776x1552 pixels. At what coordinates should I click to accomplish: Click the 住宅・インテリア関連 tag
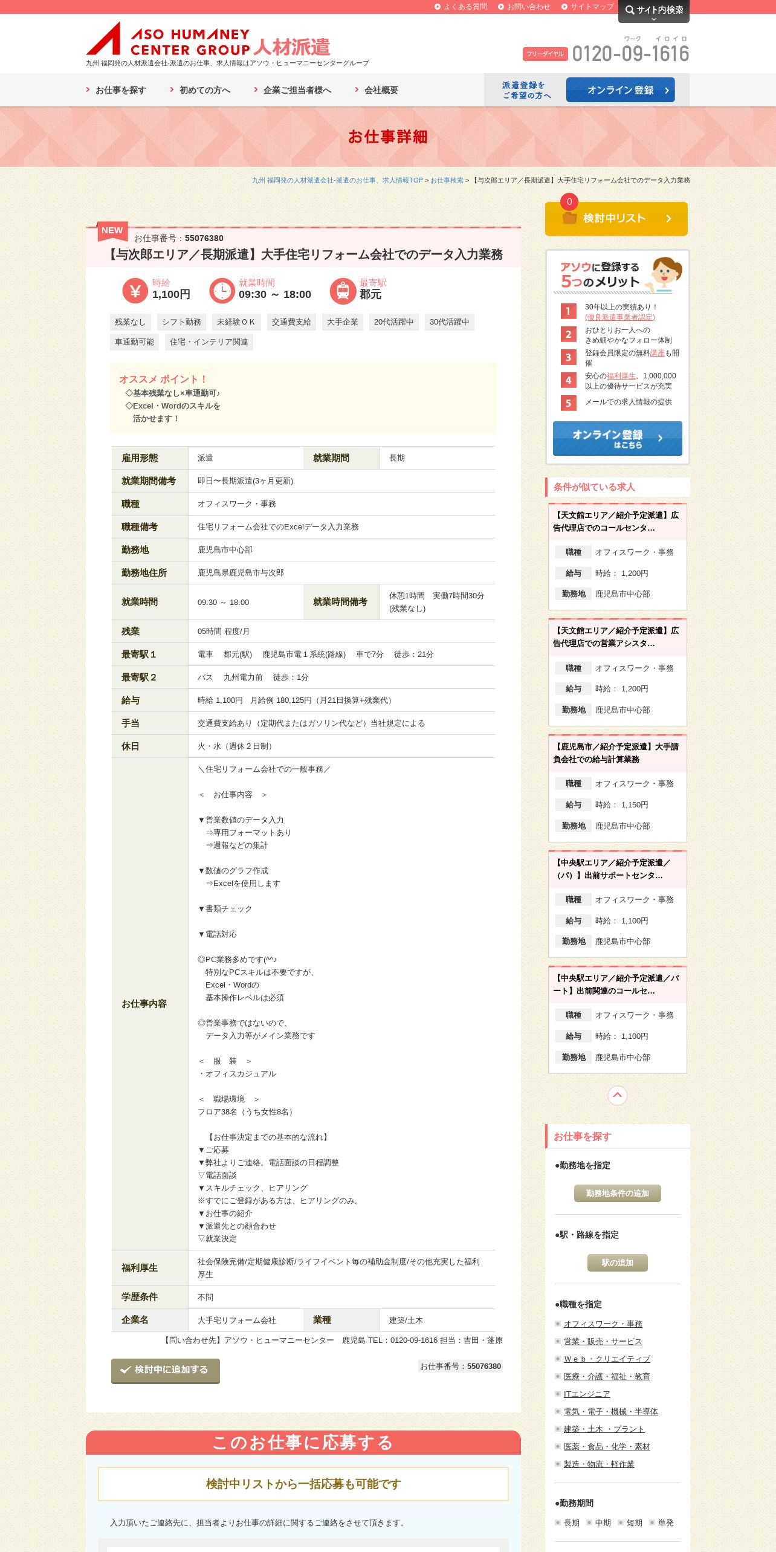coord(209,342)
